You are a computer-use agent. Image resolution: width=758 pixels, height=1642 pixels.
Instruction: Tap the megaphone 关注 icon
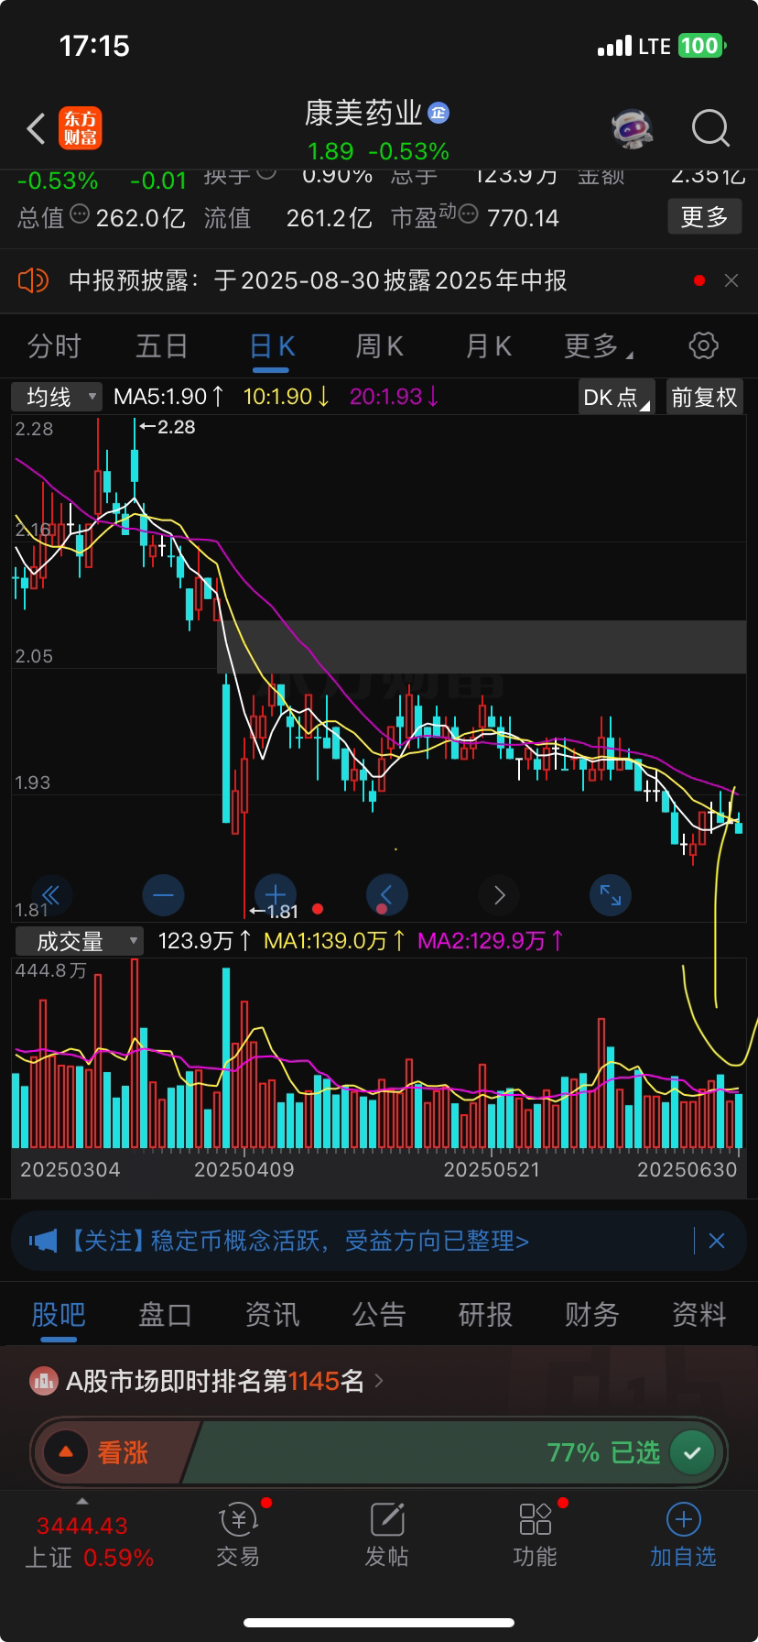[43, 1241]
